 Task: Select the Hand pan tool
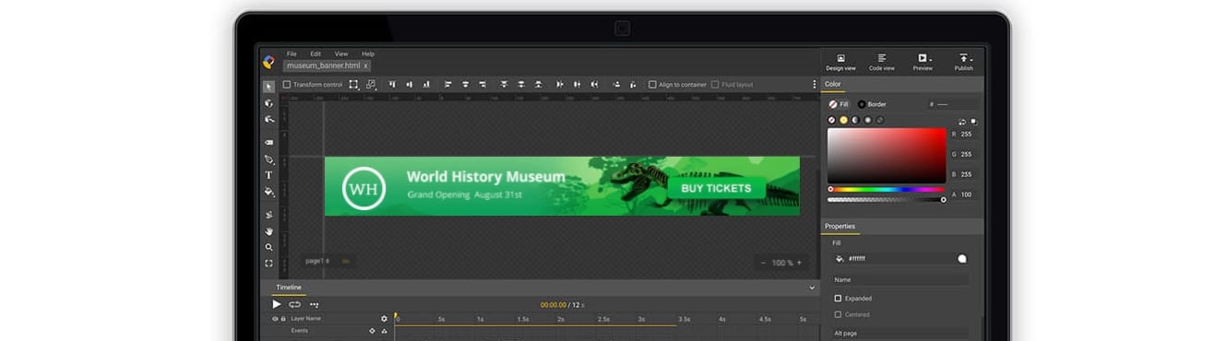point(268,231)
